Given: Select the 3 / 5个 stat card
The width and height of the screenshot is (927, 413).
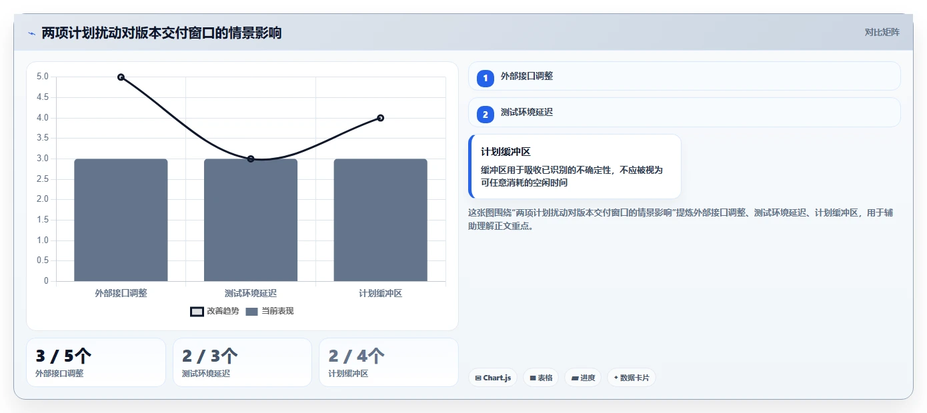Looking at the screenshot, I should (x=96, y=362).
